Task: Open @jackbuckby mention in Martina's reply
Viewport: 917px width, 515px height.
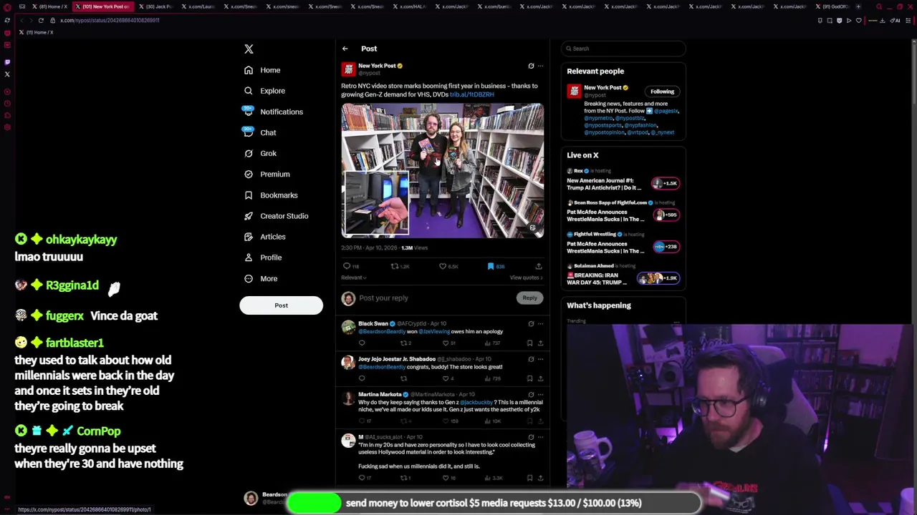Action: pos(476,403)
